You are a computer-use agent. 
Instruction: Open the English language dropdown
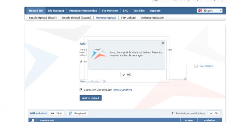pos(210,11)
